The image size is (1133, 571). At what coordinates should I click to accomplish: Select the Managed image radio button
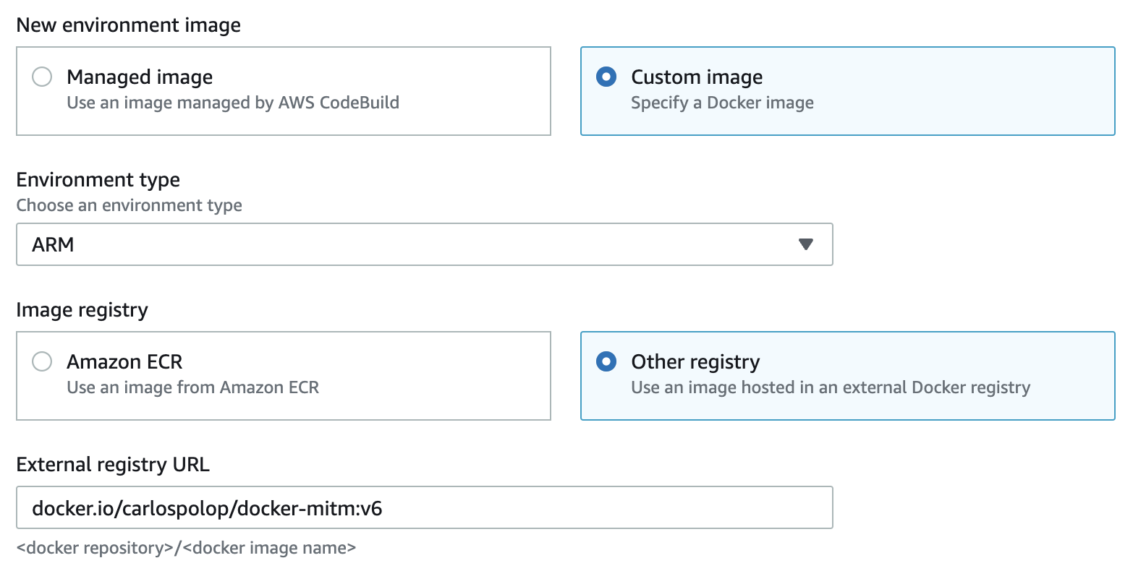(x=42, y=77)
